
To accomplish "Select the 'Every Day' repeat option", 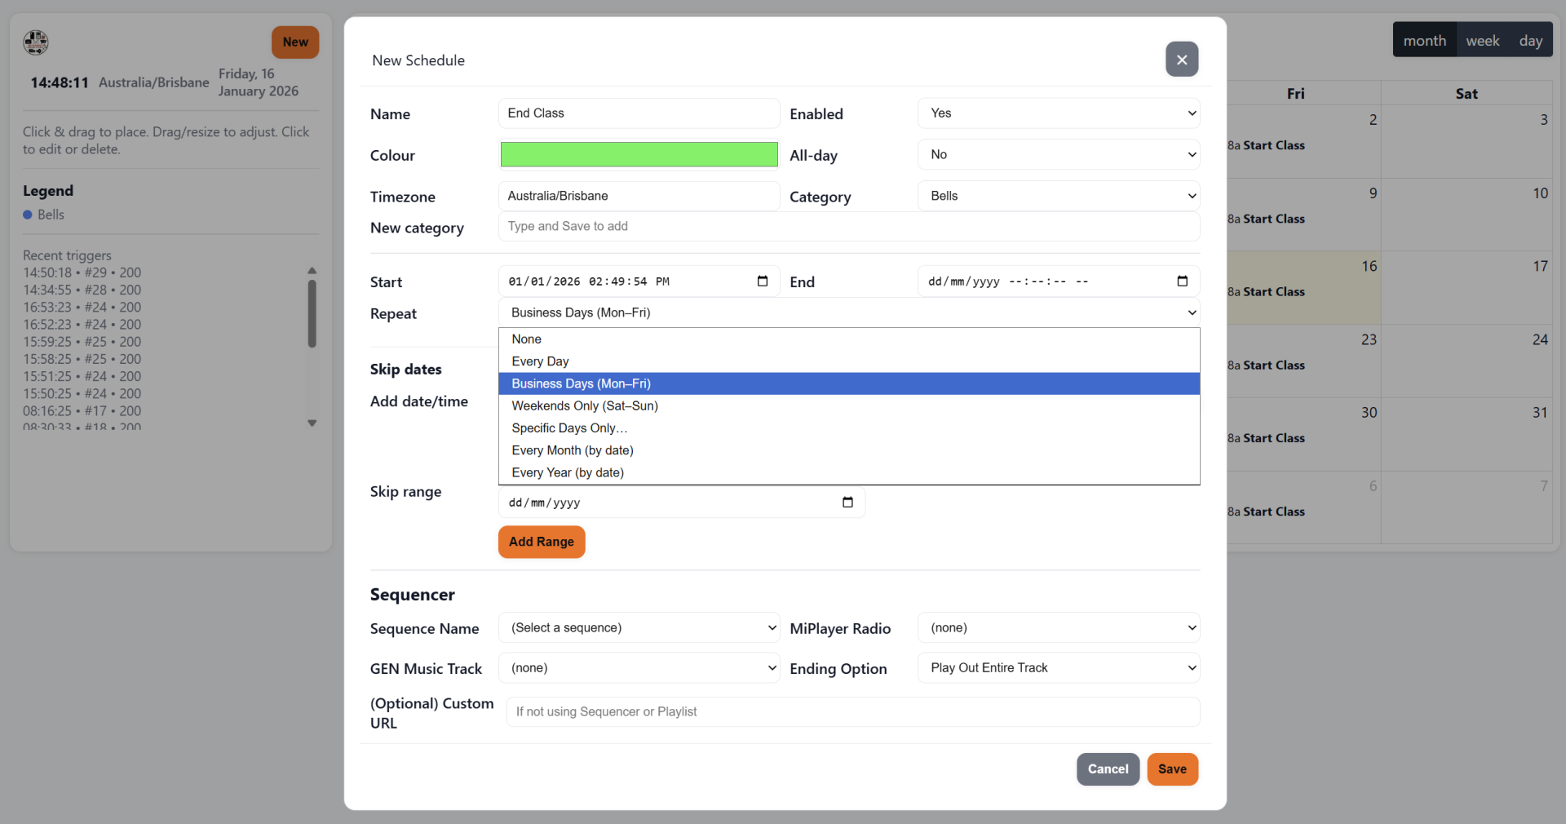I will tap(540, 361).
